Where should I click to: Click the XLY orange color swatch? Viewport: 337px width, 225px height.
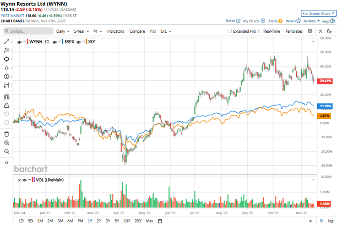(86, 42)
